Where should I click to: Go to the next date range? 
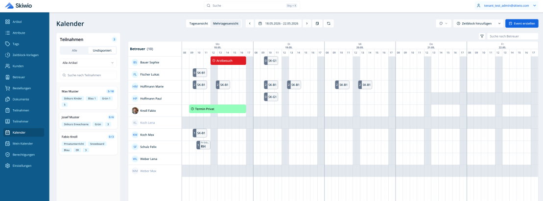coord(307,23)
